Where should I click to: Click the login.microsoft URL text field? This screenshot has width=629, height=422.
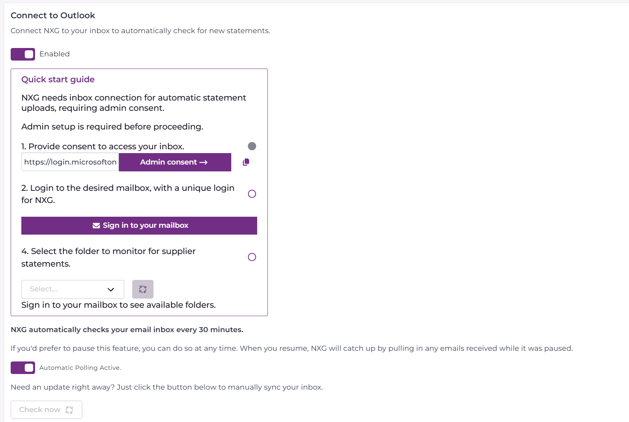pyautogui.click(x=70, y=162)
